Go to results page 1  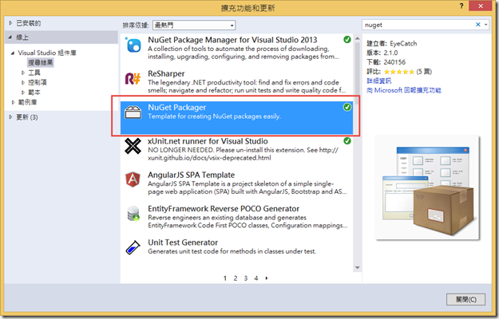[225, 278]
